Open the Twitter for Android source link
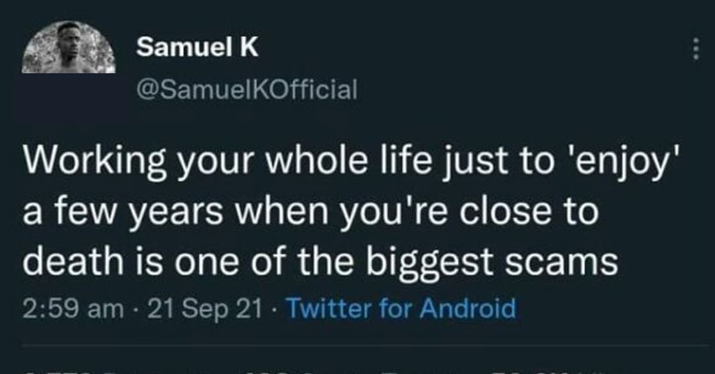 point(401,308)
